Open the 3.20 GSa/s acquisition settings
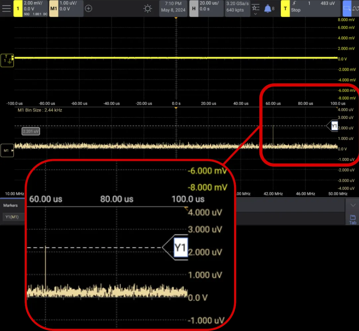359x331 pixels. click(237, 7)
